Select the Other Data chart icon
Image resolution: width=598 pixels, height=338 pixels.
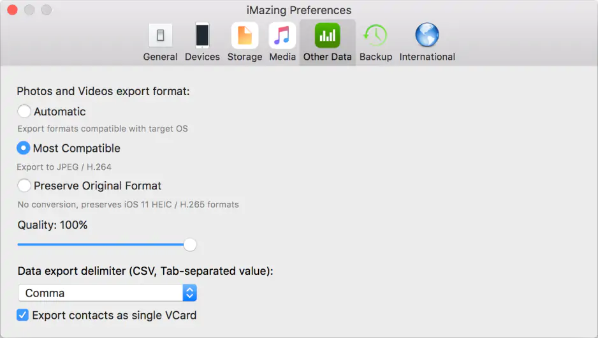[x=327, y=35]
